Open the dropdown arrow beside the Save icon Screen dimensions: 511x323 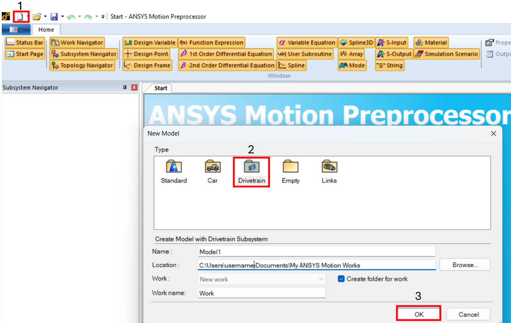(62, 17)
